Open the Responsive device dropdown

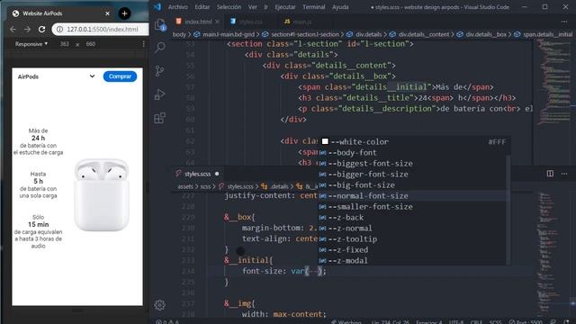[31, 44]
